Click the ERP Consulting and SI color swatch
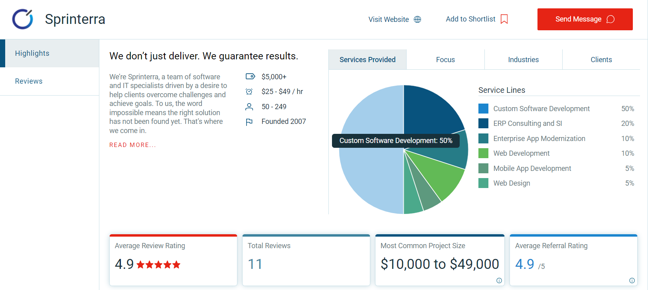Screen dimensions: 648x290 click(483, 123)
